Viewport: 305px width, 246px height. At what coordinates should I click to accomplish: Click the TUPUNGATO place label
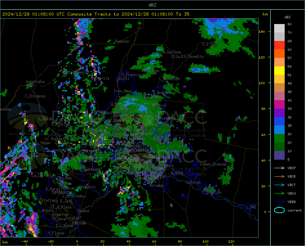click(x=61, y=193)
